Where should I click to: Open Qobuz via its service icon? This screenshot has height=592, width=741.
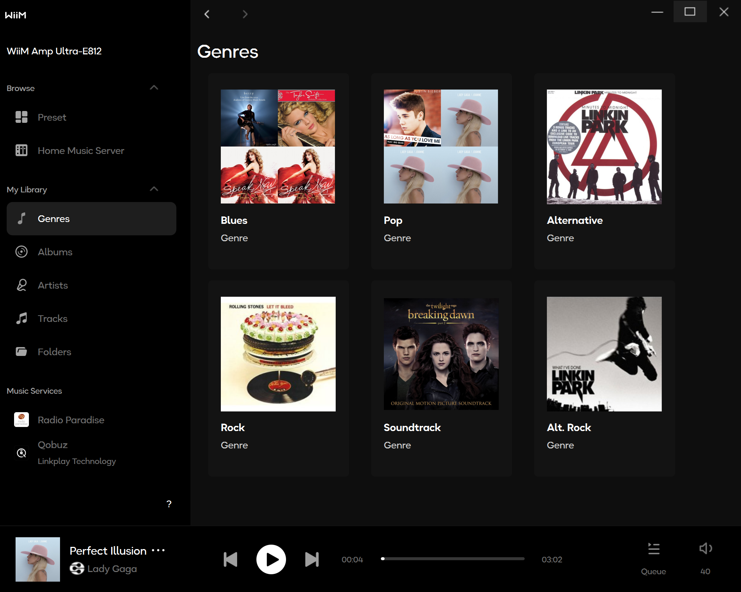[21, 452]
